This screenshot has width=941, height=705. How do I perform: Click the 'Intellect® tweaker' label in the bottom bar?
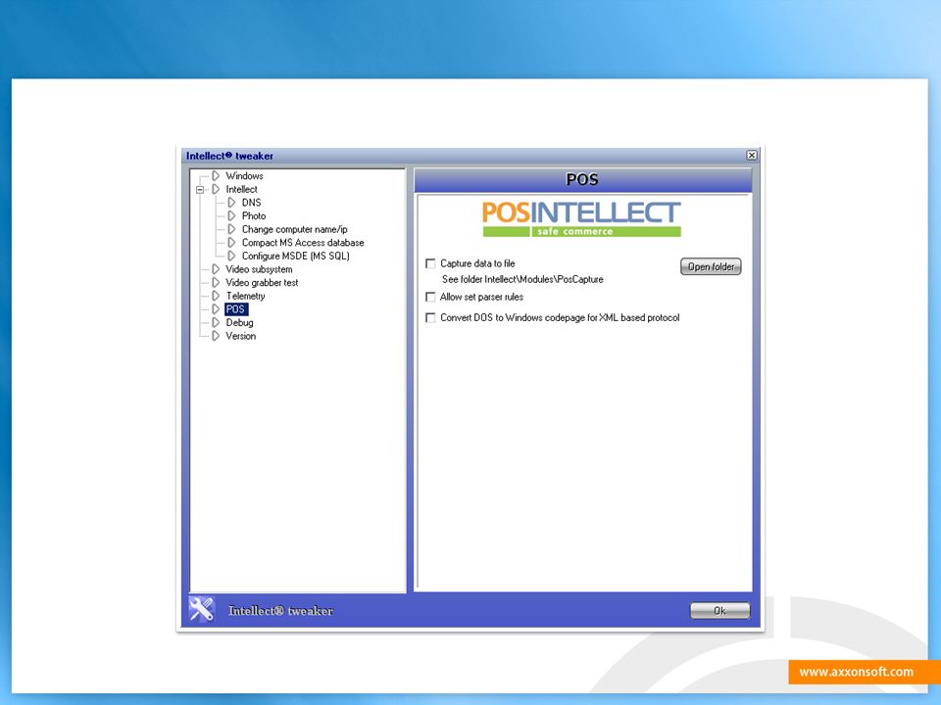280,611
